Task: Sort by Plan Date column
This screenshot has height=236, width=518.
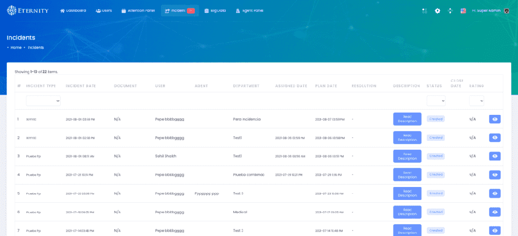Action: [x=326, y=86]
